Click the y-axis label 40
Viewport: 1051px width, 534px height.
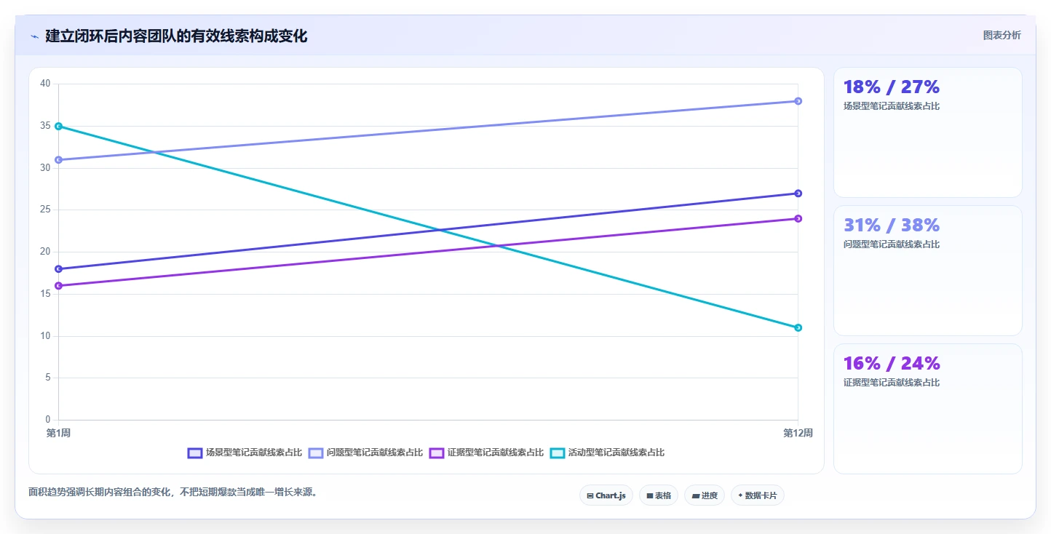(45, 84)
